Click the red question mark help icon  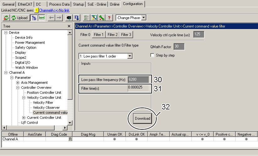pyautogui.click(x=109, y=18)
